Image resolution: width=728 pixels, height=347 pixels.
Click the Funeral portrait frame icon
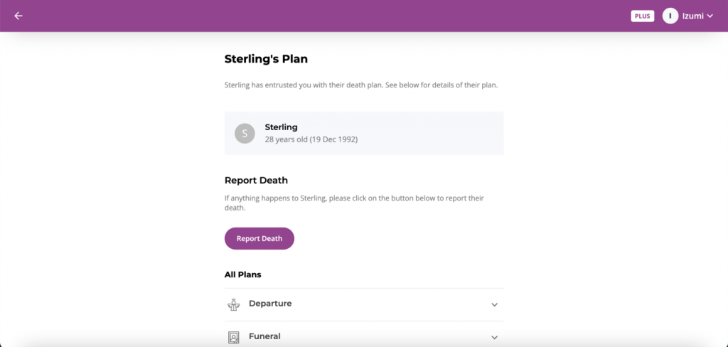(x=233, y=337)
